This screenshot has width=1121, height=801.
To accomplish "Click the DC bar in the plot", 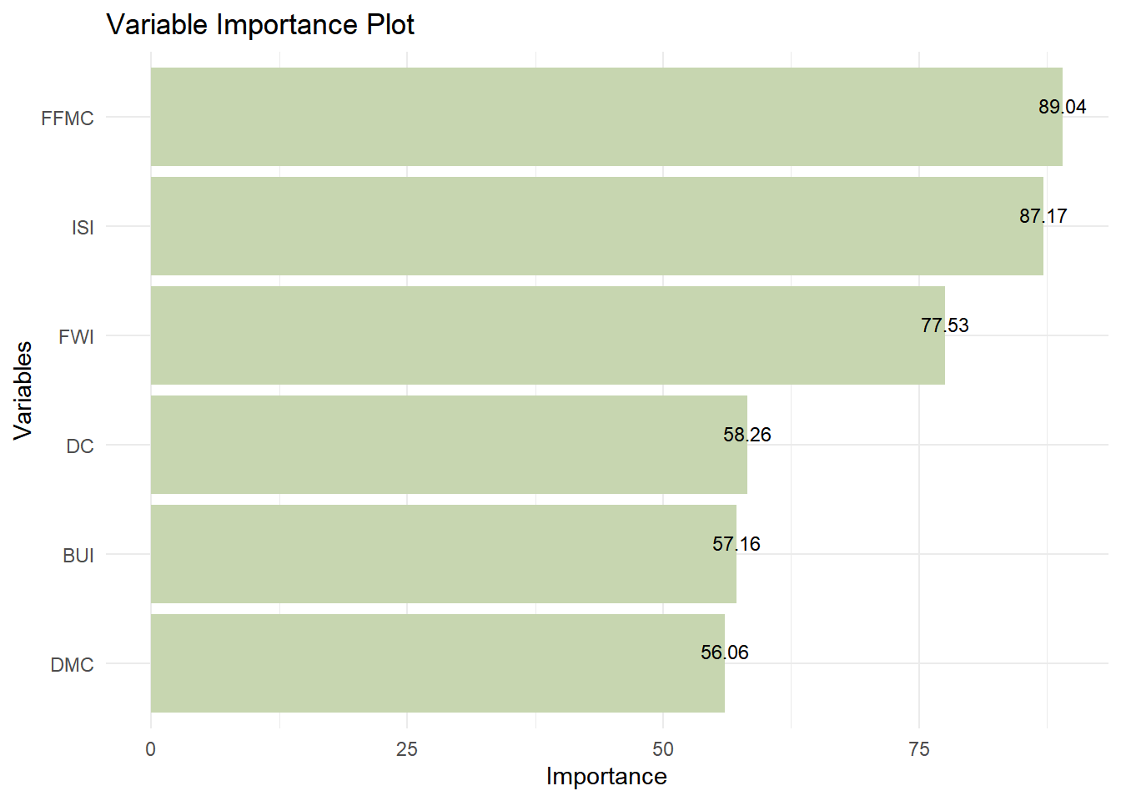I will 442,445.
